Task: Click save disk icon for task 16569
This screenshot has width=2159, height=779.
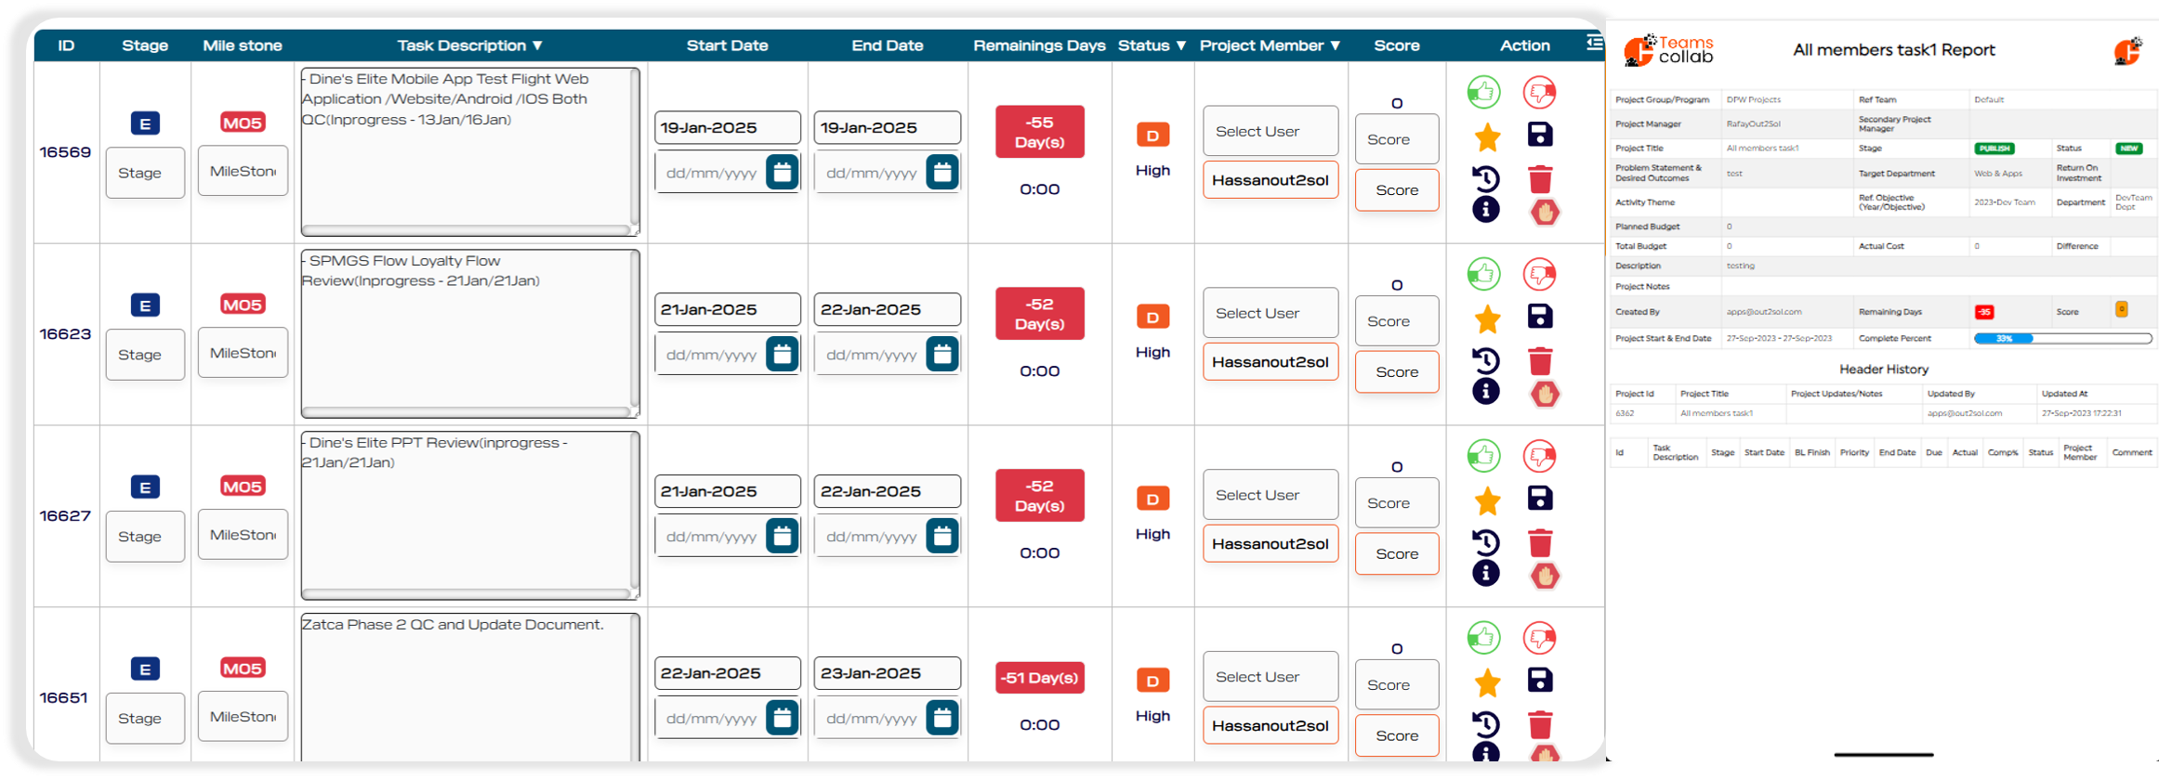Action: [x=1540, y=135]
